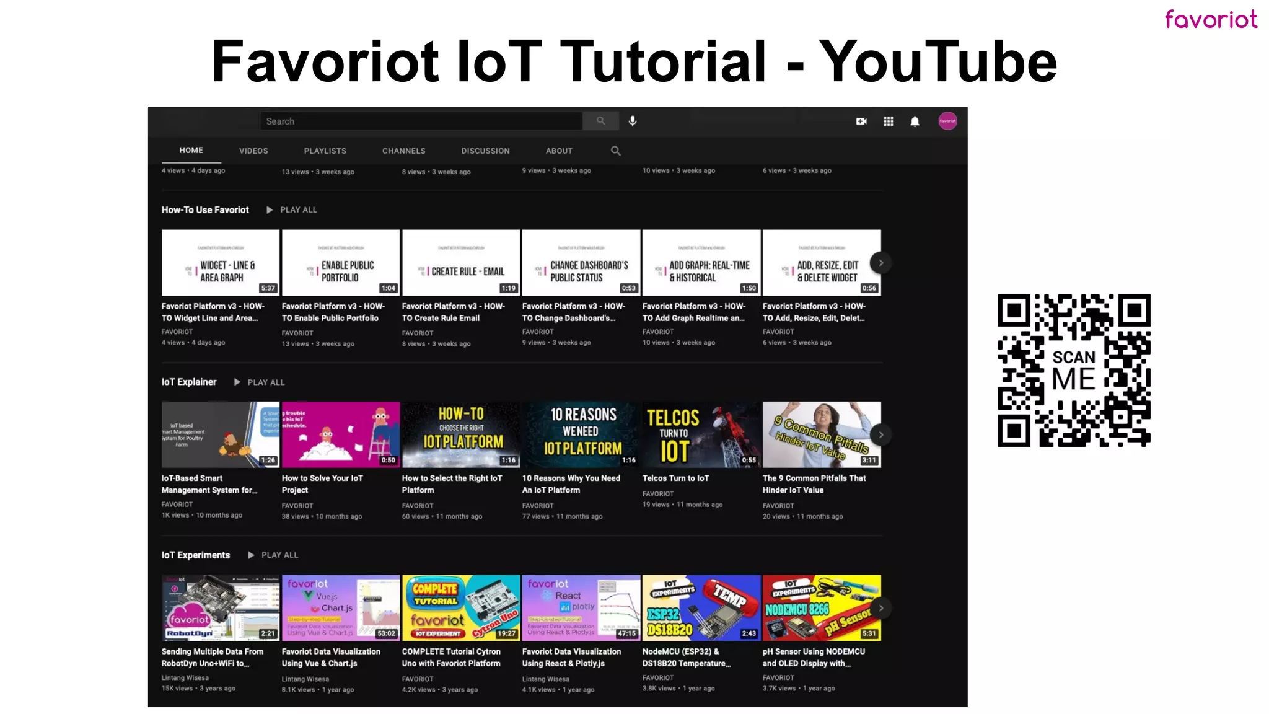Open 10 Reasons We Need IoT Platform thumbnail
1269x714 pixels.
tap(581, 434)
